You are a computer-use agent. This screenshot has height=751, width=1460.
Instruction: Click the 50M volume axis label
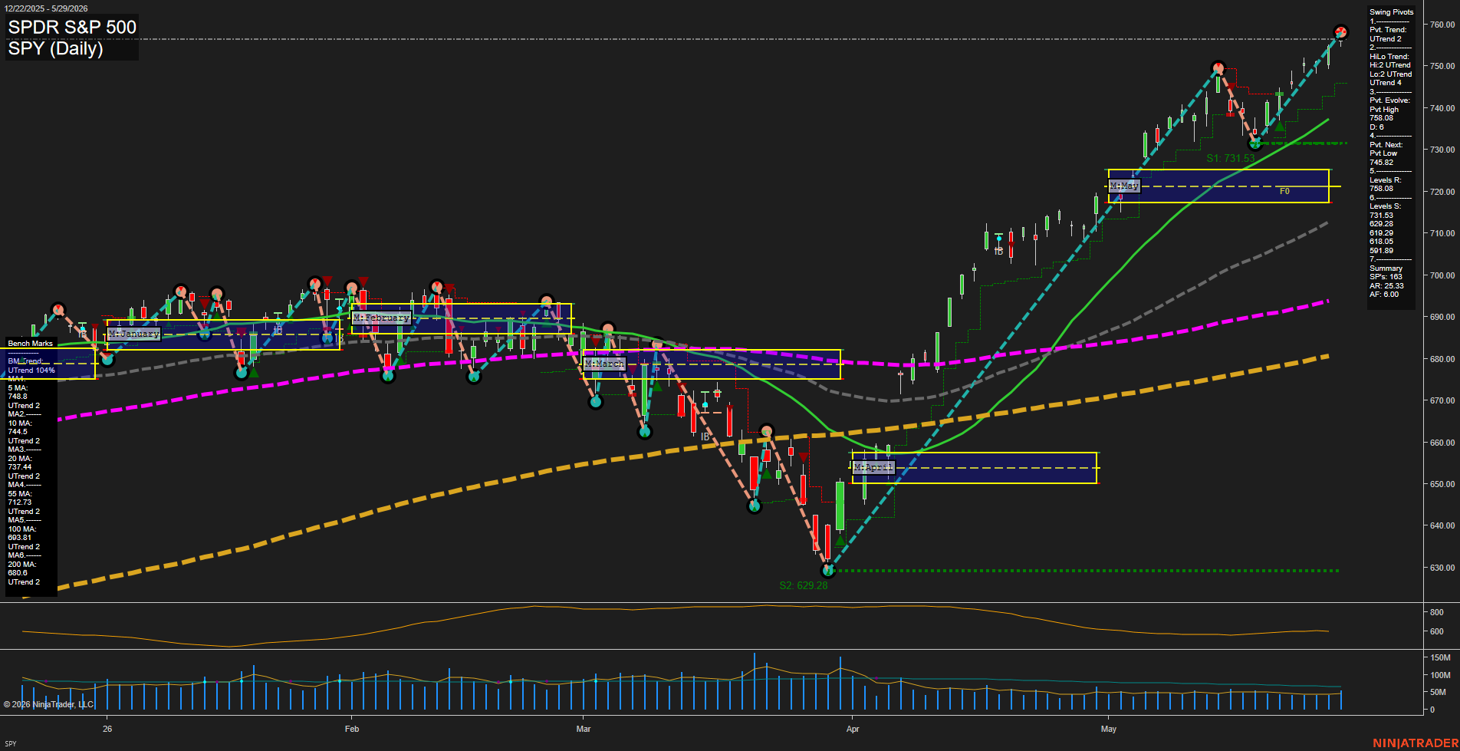point(1439,693)
